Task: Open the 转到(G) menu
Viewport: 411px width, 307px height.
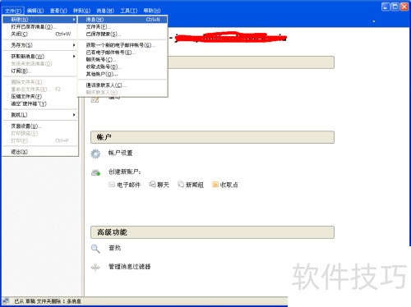Action: coord(81,11)
